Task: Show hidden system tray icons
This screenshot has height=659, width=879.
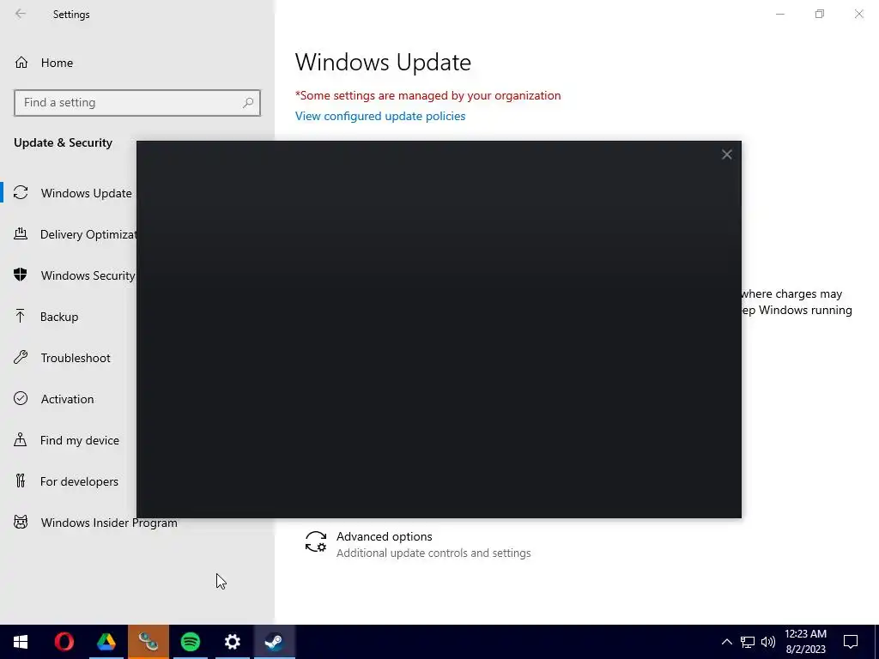Action: 726,642
